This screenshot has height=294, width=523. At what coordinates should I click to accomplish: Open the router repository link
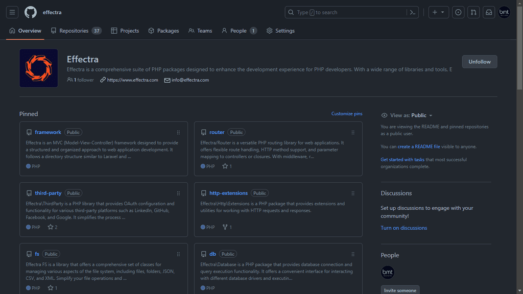(x=217, y=132)
